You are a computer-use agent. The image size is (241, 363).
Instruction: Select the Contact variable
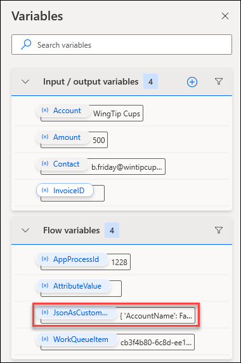62,164
